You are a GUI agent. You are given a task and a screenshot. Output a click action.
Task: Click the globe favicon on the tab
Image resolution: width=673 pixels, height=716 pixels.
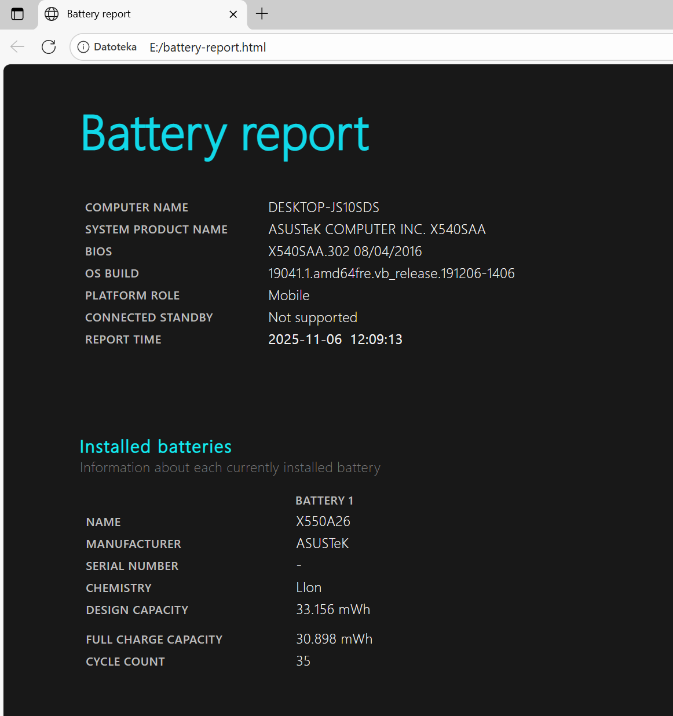pos(52,14)
